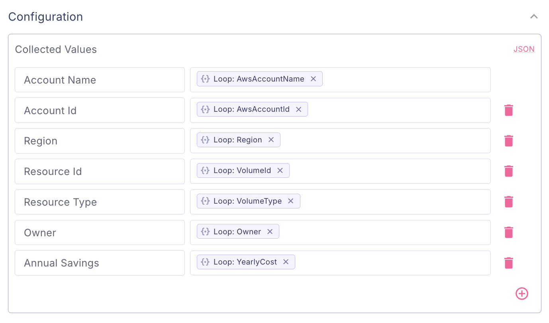Remove the Loop: AwsAccountName tag
The image size is (549, 323).
click(x=313, y=79)
